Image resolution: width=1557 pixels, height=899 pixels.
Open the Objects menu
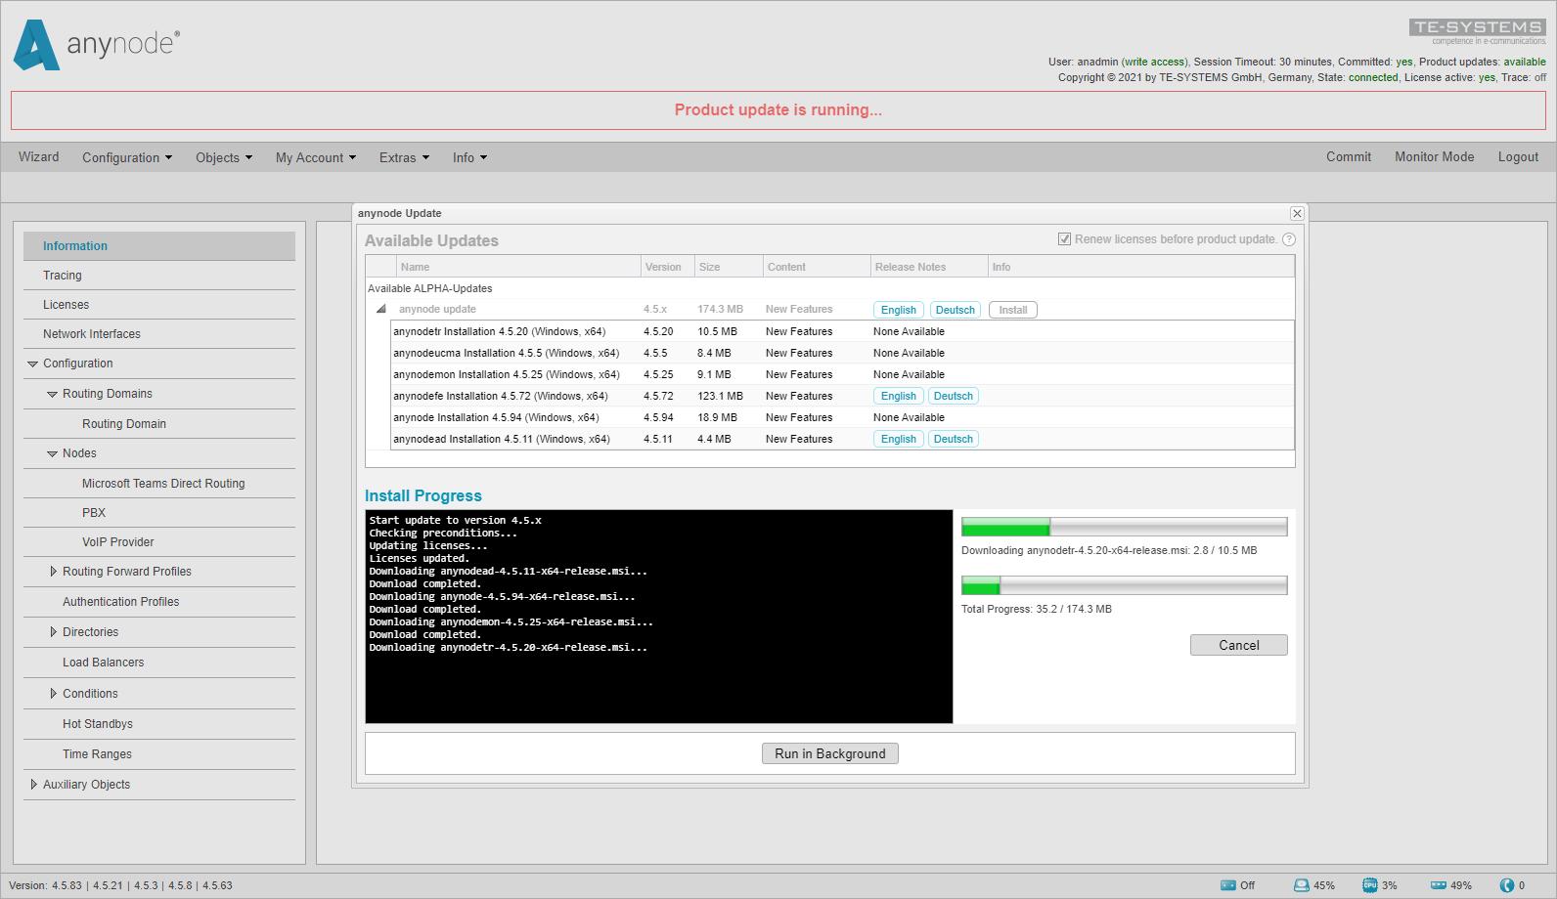[224, 157]
